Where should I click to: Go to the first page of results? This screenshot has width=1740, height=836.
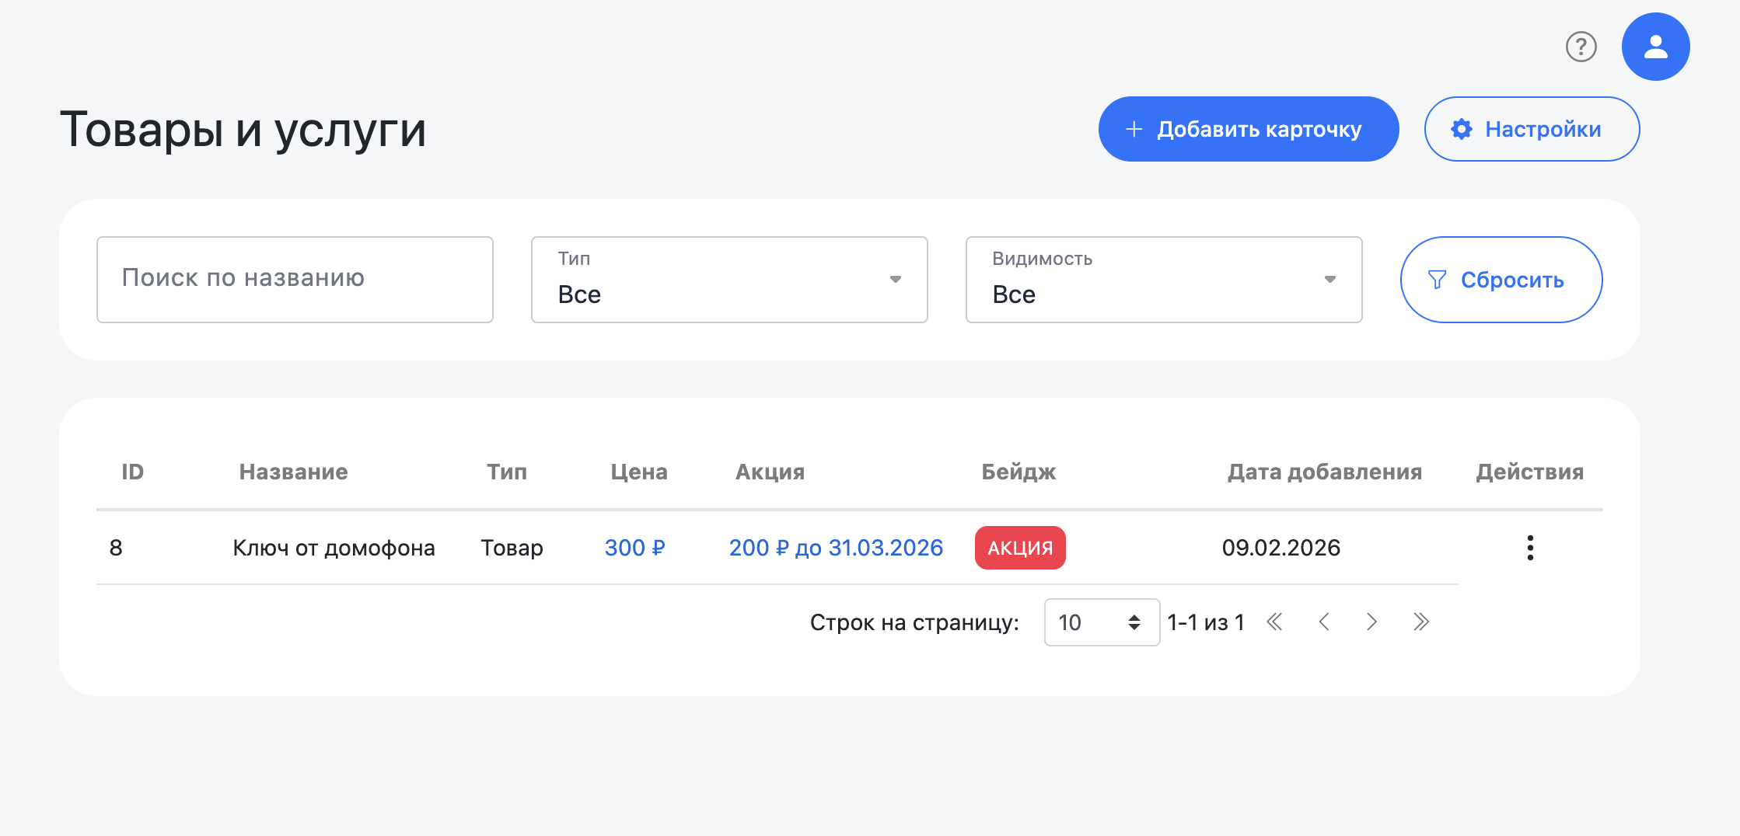(1274, 622)
